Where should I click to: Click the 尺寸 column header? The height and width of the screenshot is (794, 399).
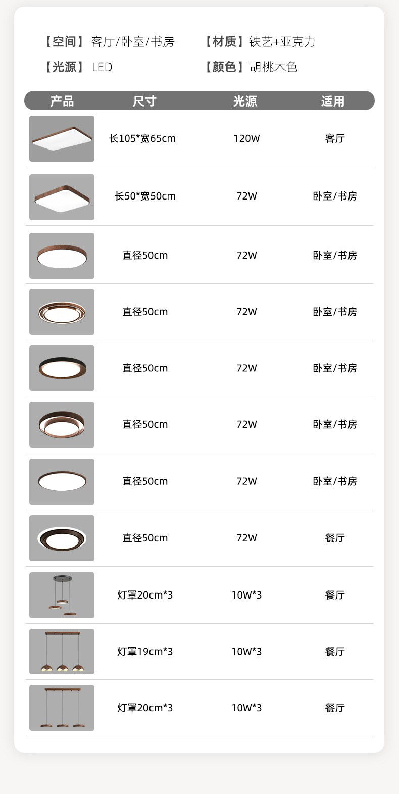pyautogui.click(x=144, y=101)
